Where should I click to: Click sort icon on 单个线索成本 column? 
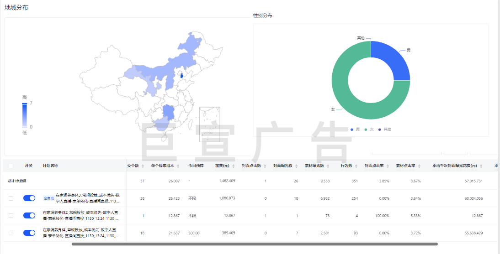[178, 166]
